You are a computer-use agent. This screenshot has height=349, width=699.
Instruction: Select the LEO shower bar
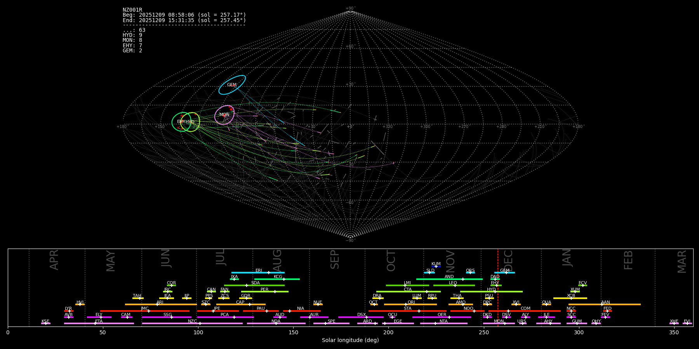coord(454,285)
